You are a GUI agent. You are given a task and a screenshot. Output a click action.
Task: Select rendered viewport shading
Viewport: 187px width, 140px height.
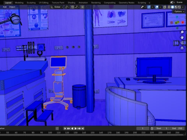(x=179, y=7)
